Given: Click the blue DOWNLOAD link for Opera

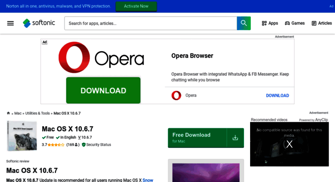Looking at the screenshot, I should click(277, 96).
